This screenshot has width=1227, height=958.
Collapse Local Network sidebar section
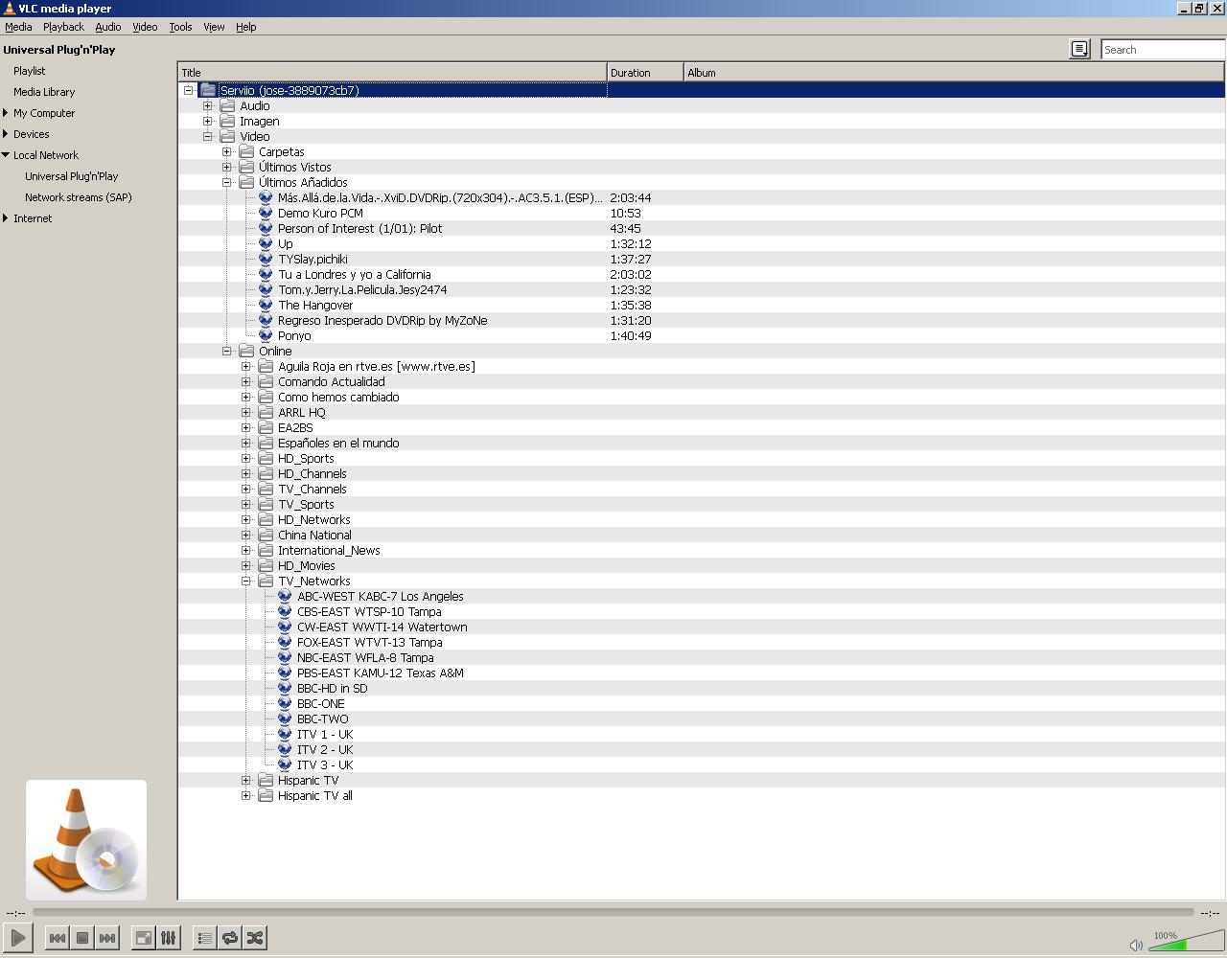pyautogui.click(x=6, y=155)
